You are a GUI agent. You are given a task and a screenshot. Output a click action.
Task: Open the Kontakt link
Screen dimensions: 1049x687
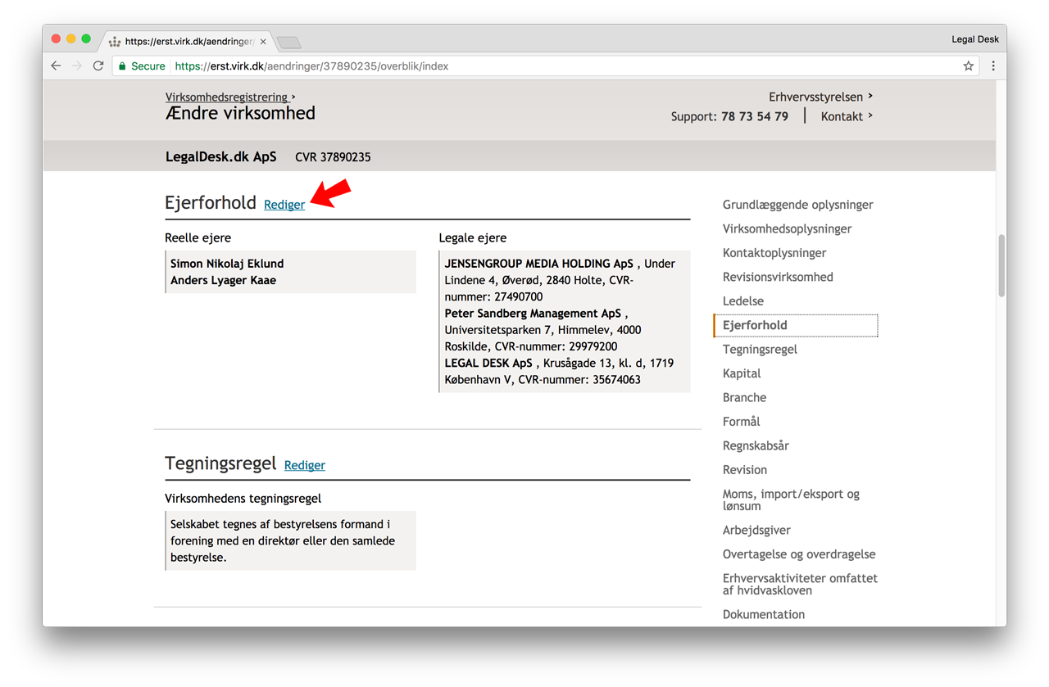(x=847, y=116)
